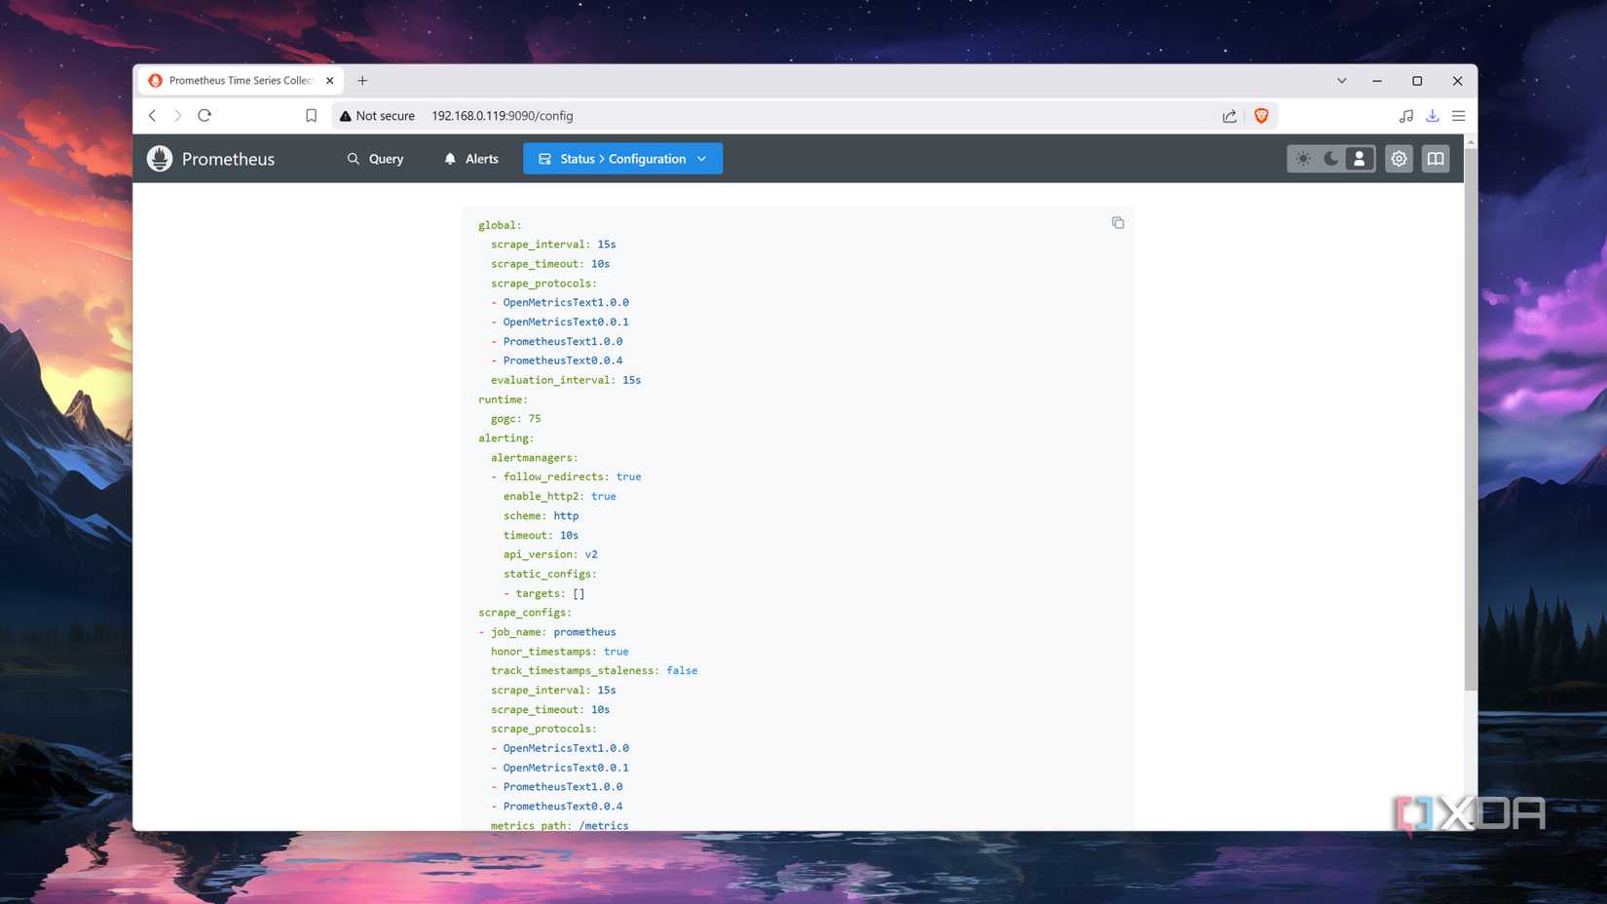This screenshot has width=1607, height=904.
Task: Enable dark mode using the moon icon
Action: pos(1330,158)
